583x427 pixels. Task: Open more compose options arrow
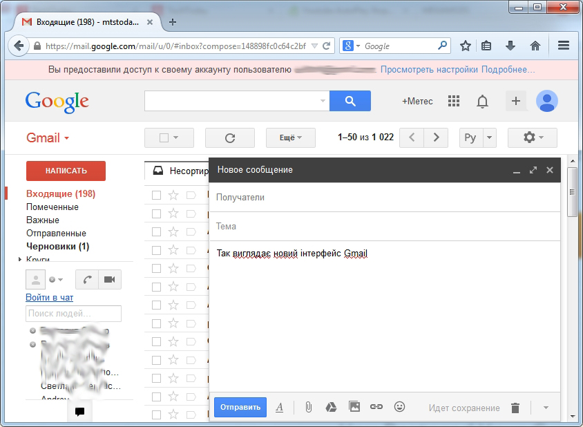coord(546,408)
